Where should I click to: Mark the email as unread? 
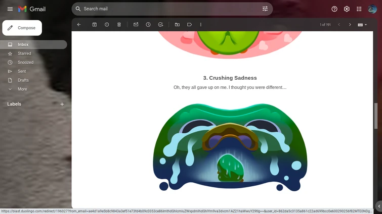pos(136,25)
